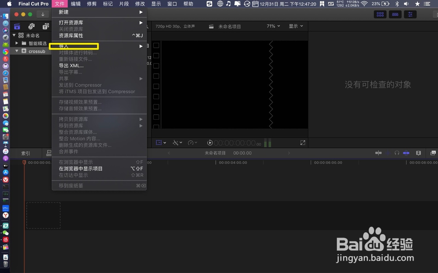Viewport: 438px width, 273px height.
Task: Click the viewer fullscreen expand icon
Action: [303, 143]
